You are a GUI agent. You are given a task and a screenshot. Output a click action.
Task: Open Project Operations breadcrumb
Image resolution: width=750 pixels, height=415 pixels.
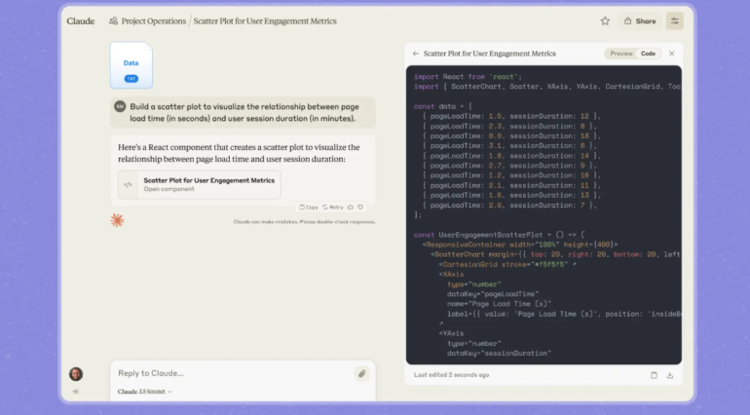pos(154,21)
